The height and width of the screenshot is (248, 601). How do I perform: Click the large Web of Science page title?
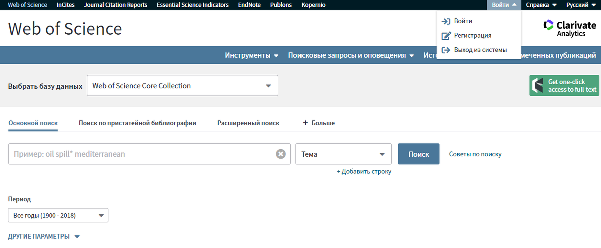coord(65,28)
